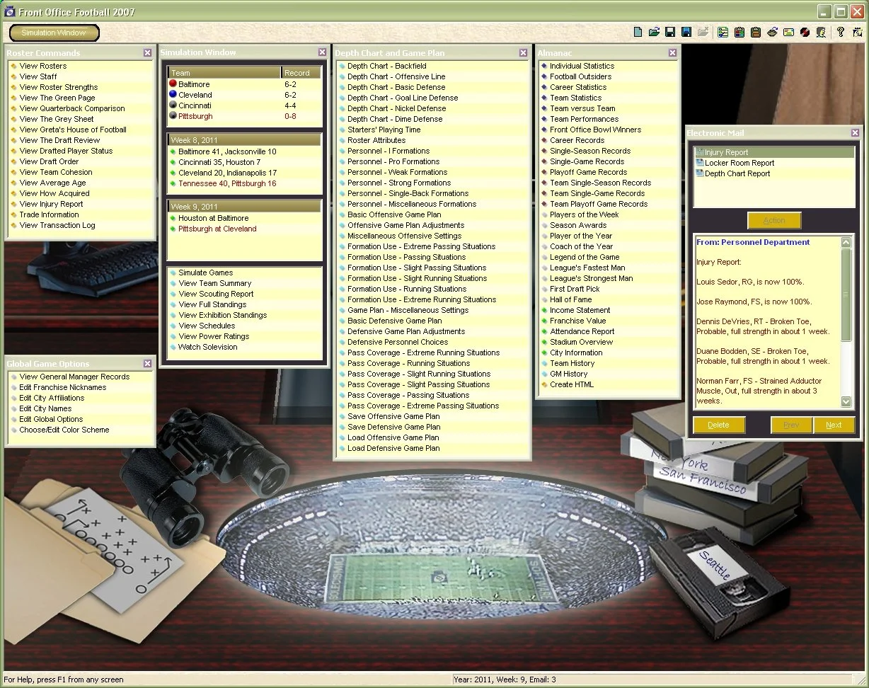Select Pittsburgh's team bullet
869x688 pixels.
[172, 116]
